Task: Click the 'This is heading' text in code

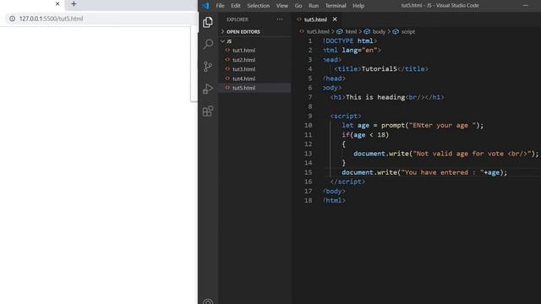Action: click(x=375, y=97)
